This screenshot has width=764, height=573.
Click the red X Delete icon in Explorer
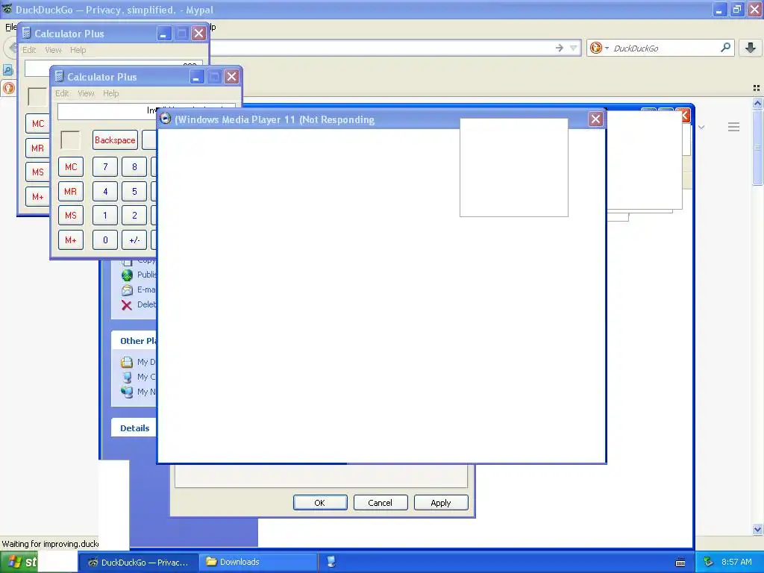point(127,305)
